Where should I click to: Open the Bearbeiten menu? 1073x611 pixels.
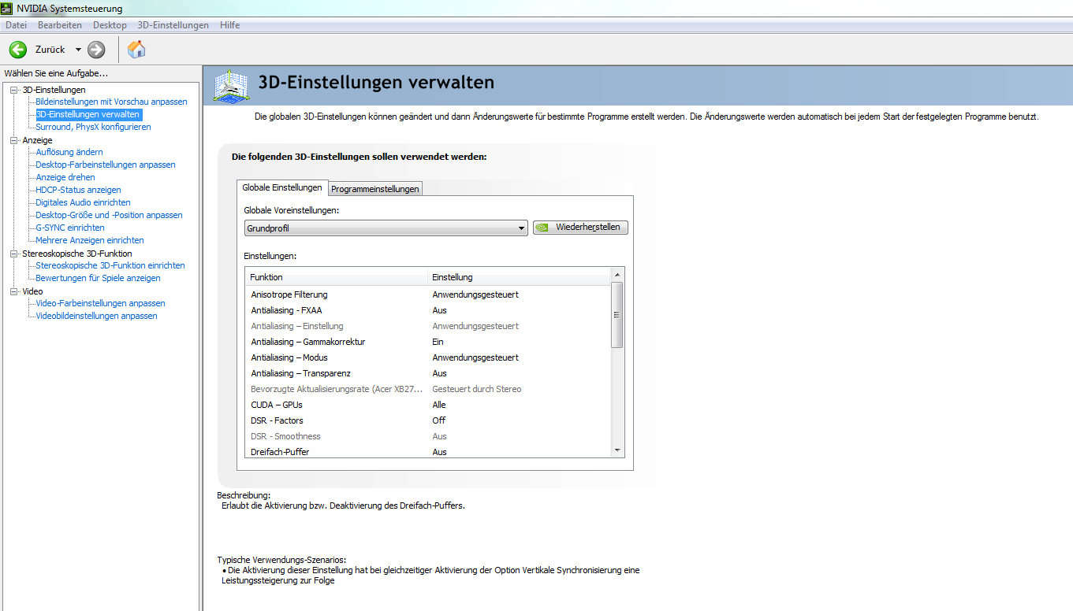60,25
